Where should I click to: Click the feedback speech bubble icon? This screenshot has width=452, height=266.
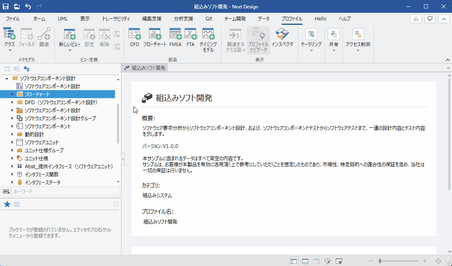[430, 19]
